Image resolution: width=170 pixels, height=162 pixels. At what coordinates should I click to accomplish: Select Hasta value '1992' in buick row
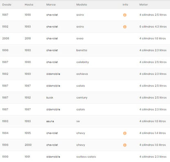pos(28,97)
